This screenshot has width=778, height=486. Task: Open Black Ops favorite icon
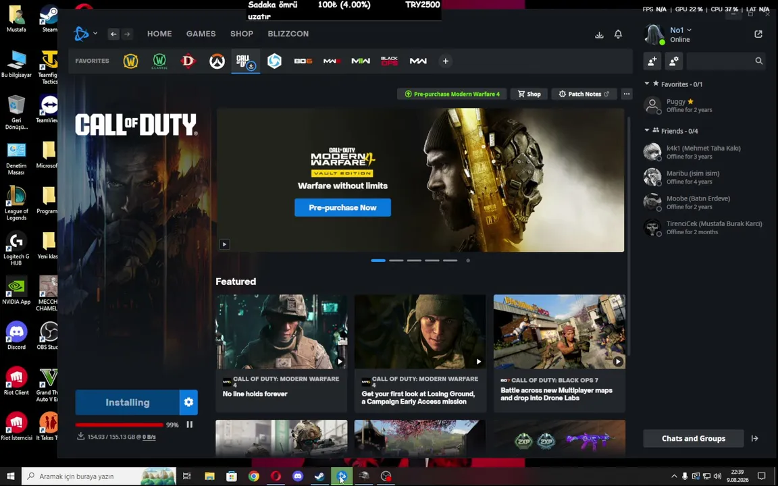pos(390,61)
